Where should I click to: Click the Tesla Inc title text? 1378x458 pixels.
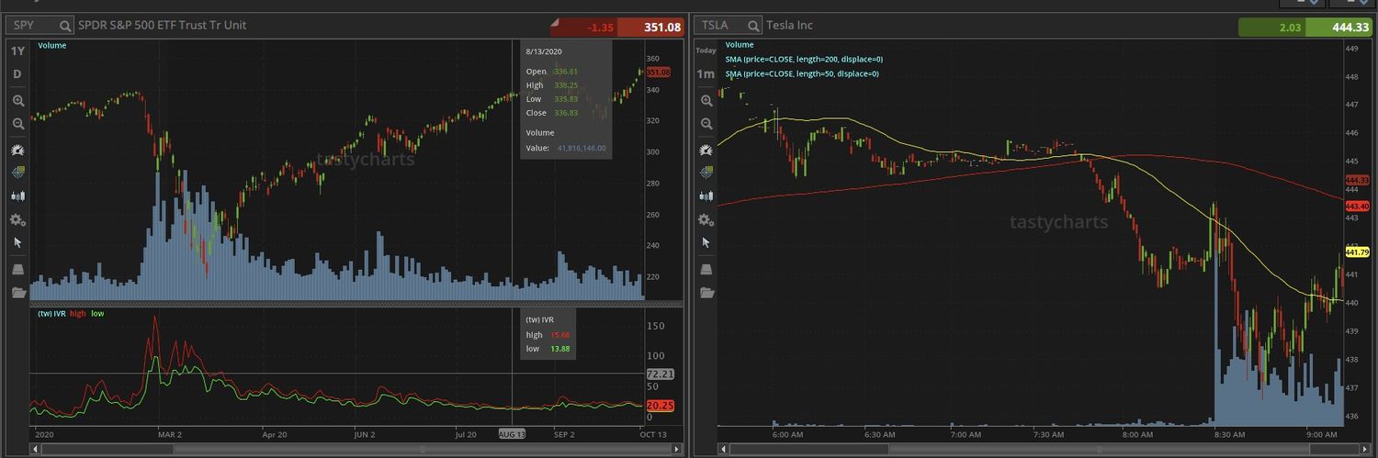pyautogui.click(x=790, y=26)
